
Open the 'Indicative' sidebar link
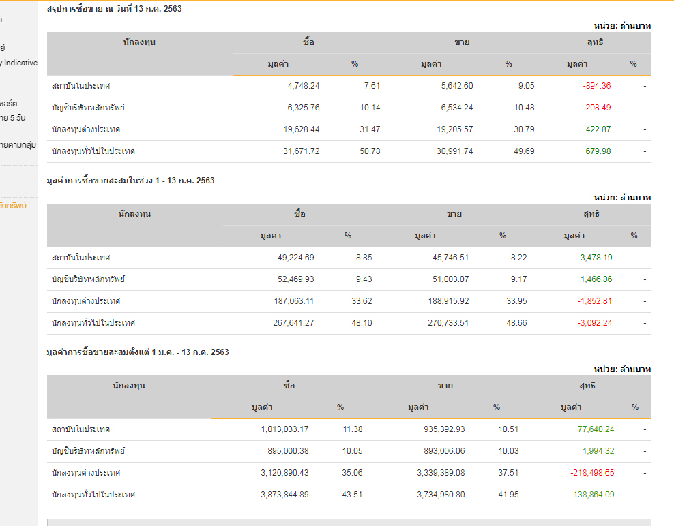[20, 63]
